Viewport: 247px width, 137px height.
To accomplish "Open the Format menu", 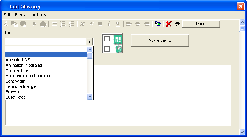I will point(21,15).
